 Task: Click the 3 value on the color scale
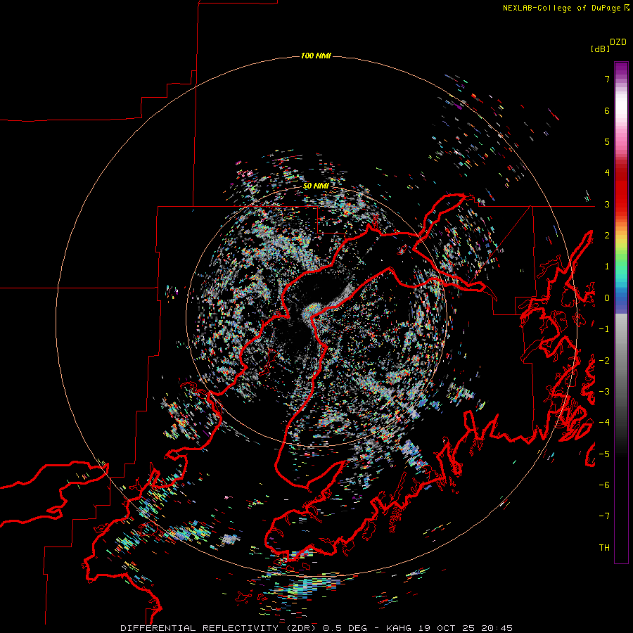pyautogui.click(x=607, y=204)
